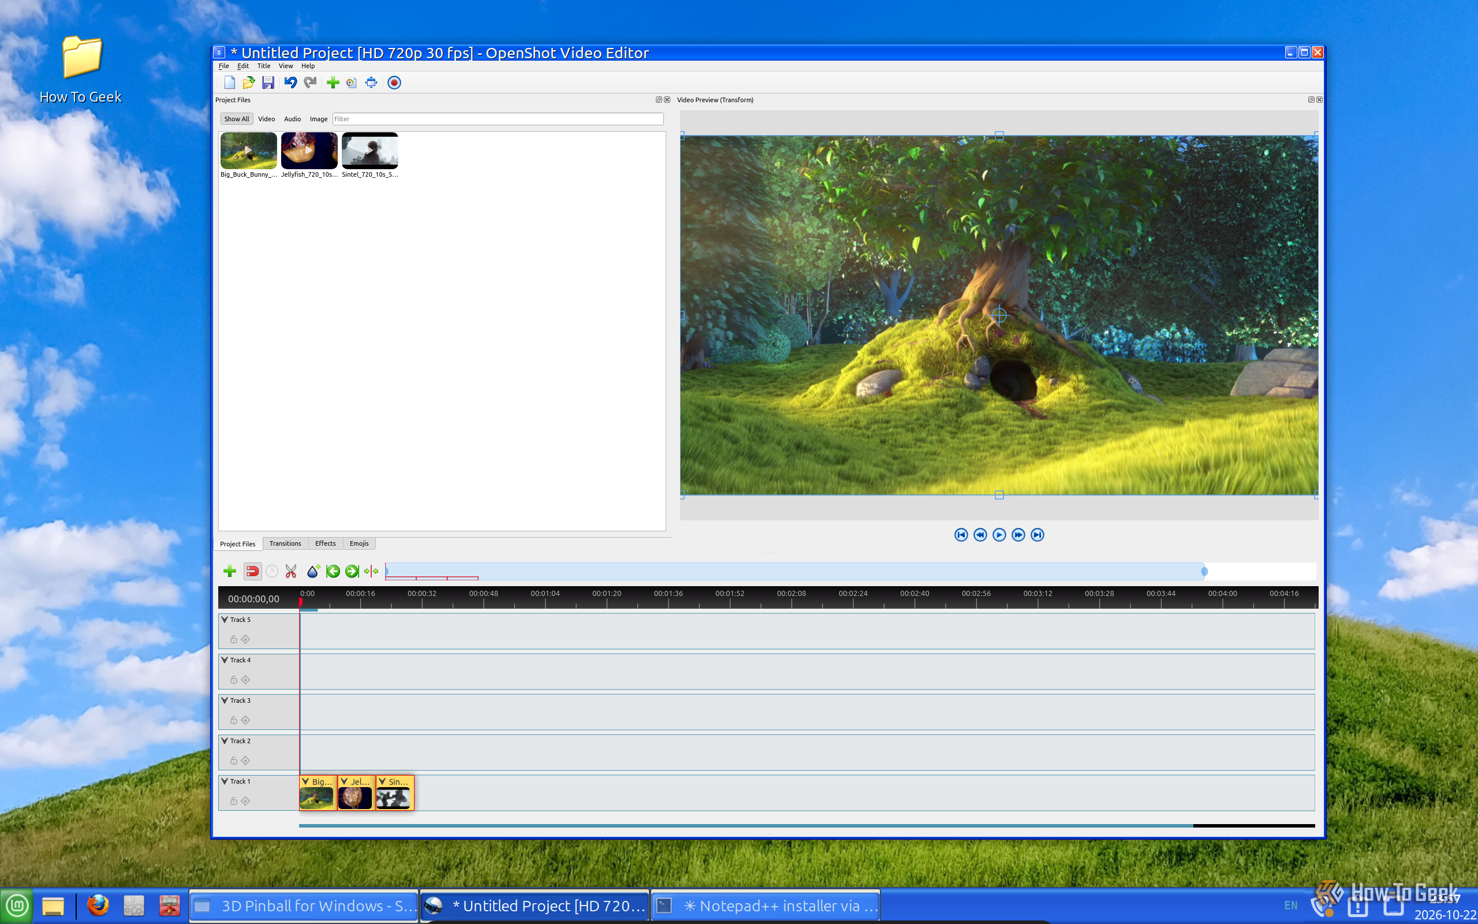This screenshot has height=924, width=1478.
Task: Add a track with the timeline plus icon
Action: 230,571
